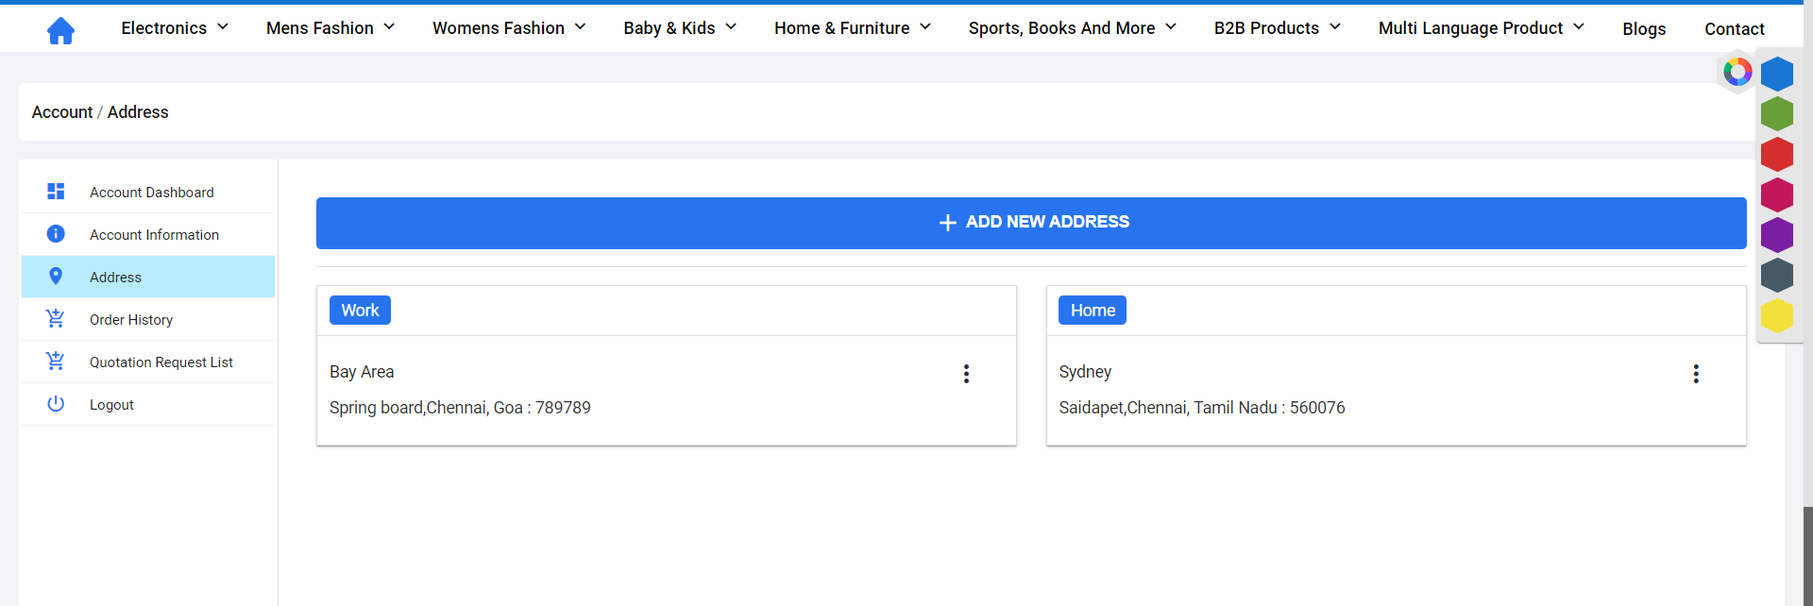Click the plus icon on Add New Address

[x=948, y=223]
